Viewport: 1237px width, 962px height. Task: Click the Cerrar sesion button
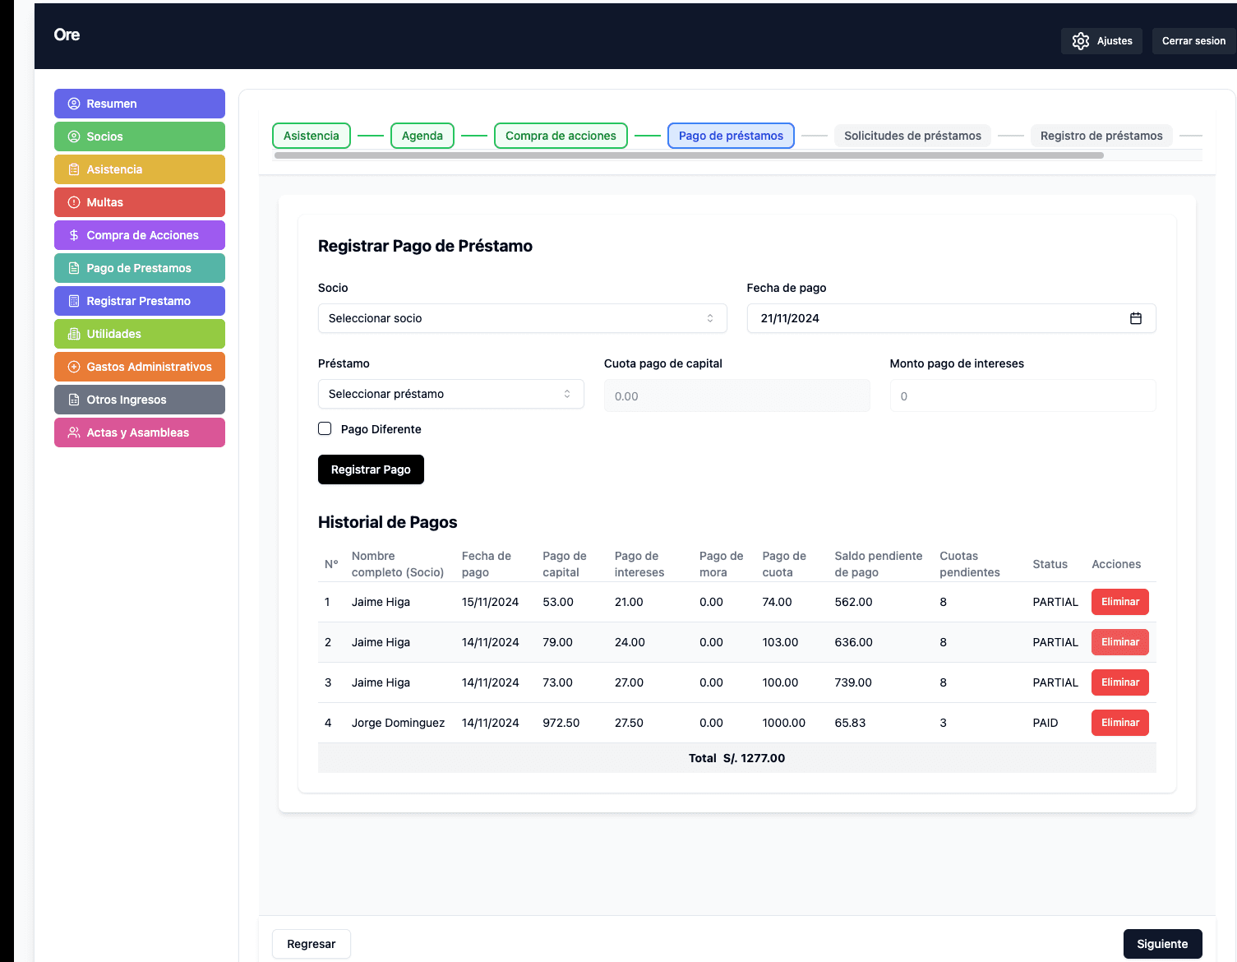pyautogui.click(x=1193, y=41)
